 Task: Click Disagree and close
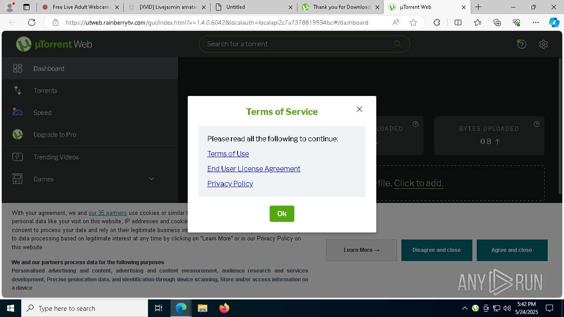click(437, 250)
